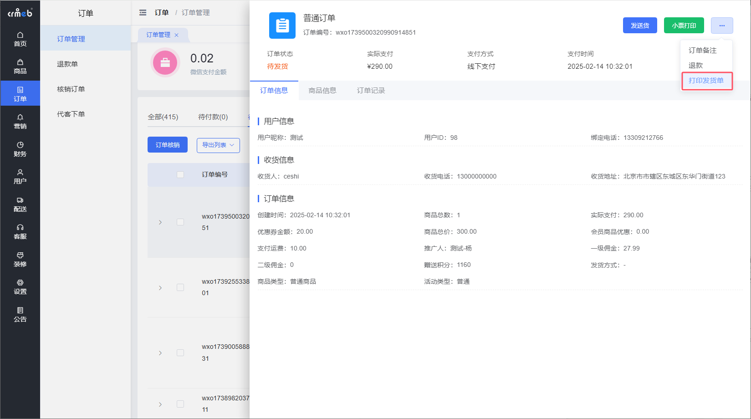Expand order row wxo1739005888...31
Screen dimensions: 751x419
[x=160, y=353]
